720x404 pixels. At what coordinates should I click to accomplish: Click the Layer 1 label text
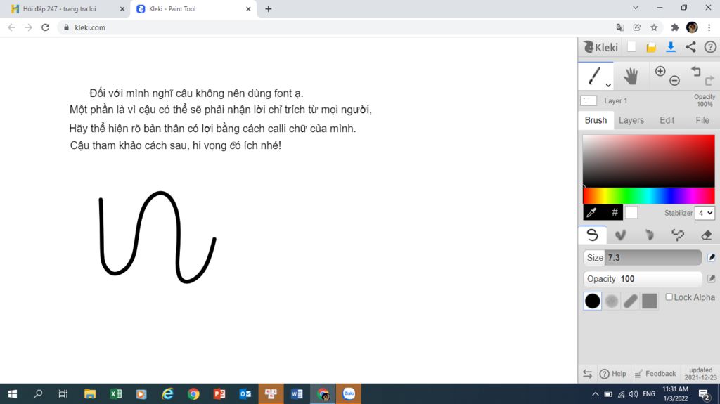(x=615, y=100)
